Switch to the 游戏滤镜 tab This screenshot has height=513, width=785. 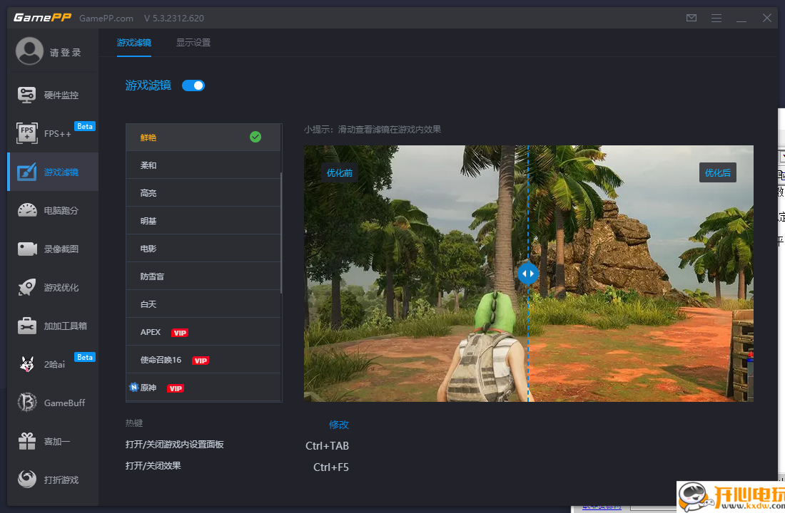(134, 43)
